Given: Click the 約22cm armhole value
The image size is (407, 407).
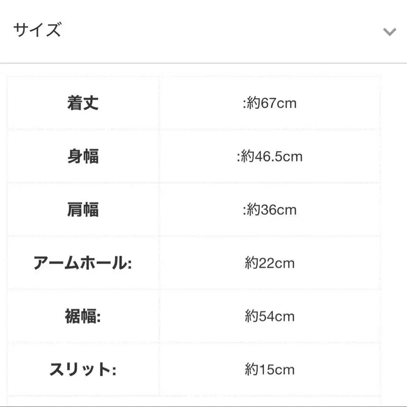Looking at the screenshot, I should tap(270, 263).
